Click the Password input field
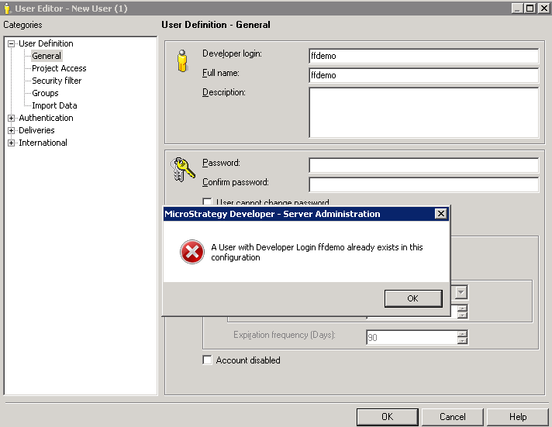 (x=424, y=165)
